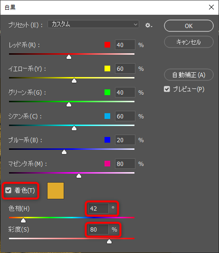Click the yellow color indicator square
The width and height of the screenshot is (219, 253).
107,68
